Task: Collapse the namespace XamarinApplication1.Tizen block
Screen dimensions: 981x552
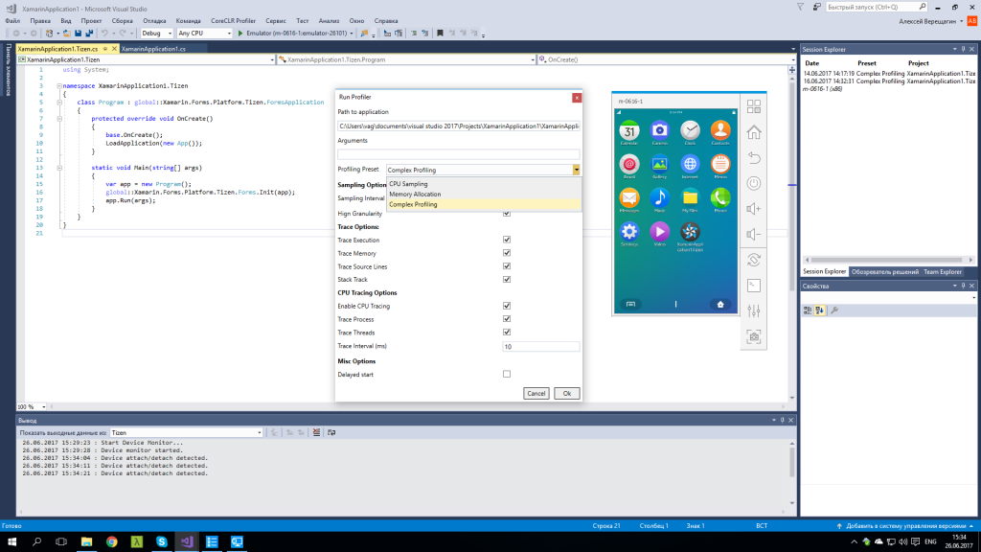Action: click(x=59, y=85)
